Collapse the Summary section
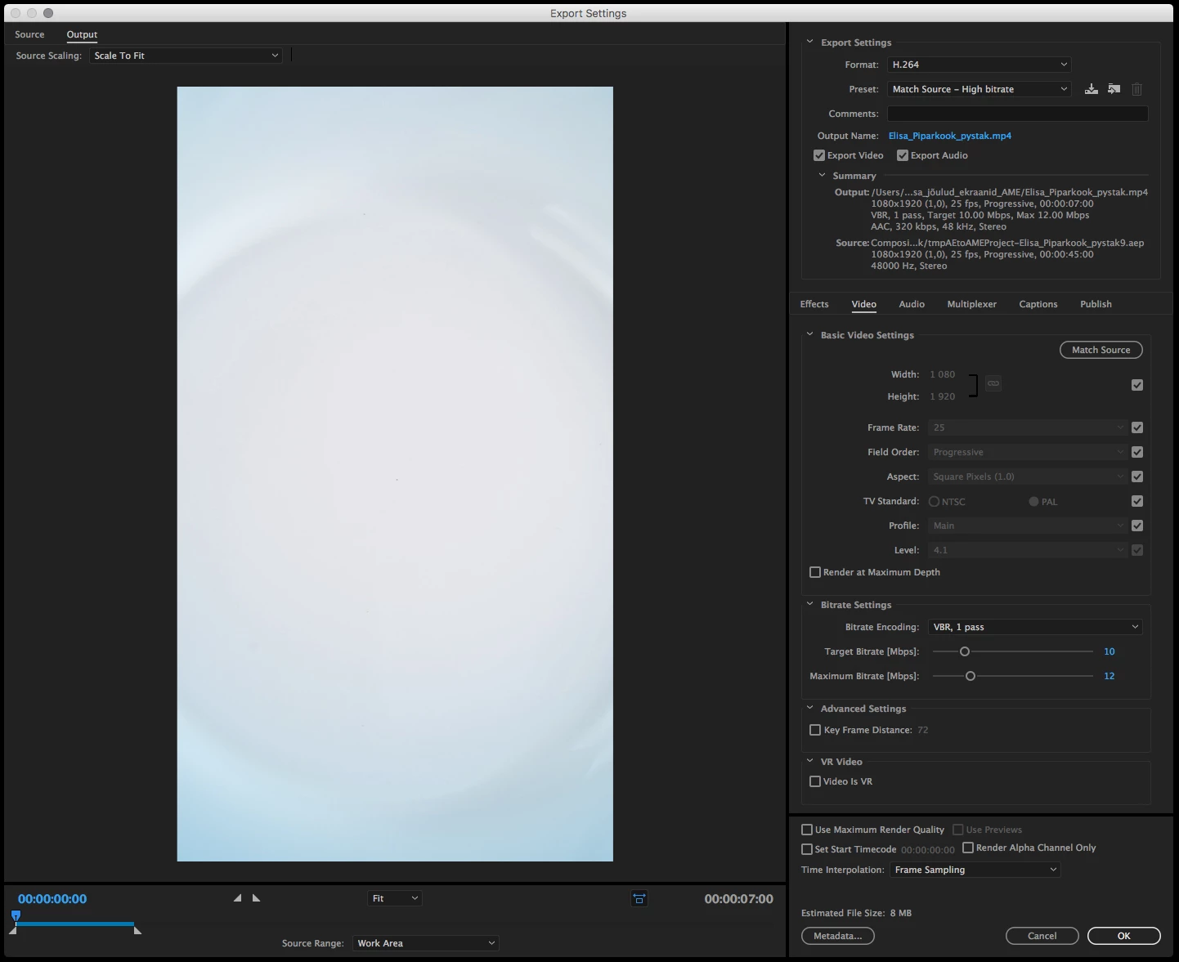Screen dimensions: 1179x962 pyautogui.click(x=822, y=175)
